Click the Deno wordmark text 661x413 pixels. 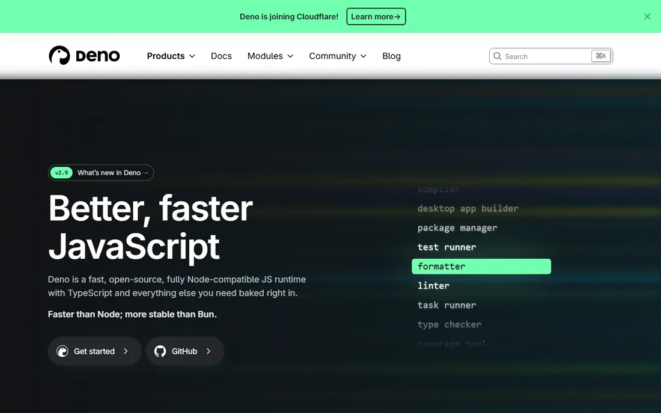[98, 56]
